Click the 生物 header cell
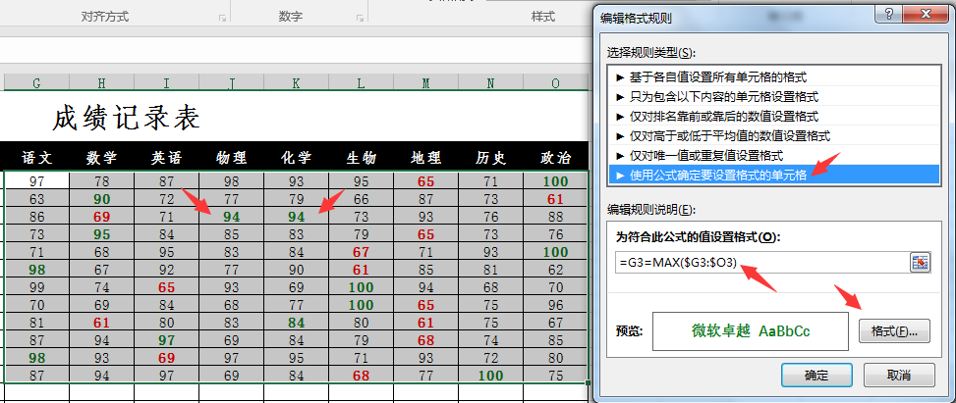This screenshot has height=403, width=956. click(361, 158)
